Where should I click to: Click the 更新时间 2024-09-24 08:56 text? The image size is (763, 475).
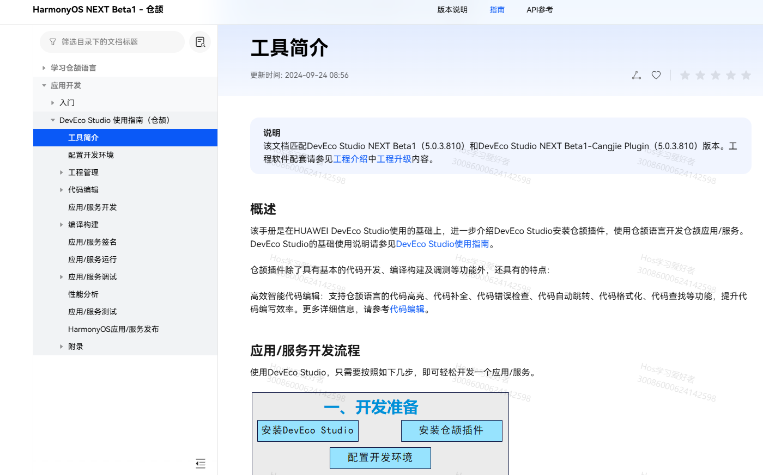coord(299,75)
